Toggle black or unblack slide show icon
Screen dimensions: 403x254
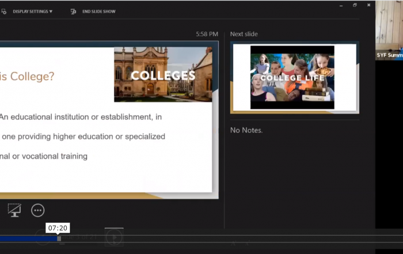click(x=14, y=210)
